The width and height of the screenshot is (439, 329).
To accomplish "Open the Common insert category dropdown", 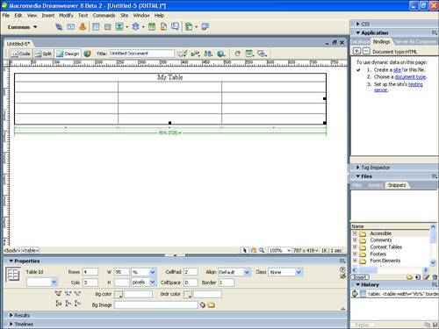I will point(23,27).
